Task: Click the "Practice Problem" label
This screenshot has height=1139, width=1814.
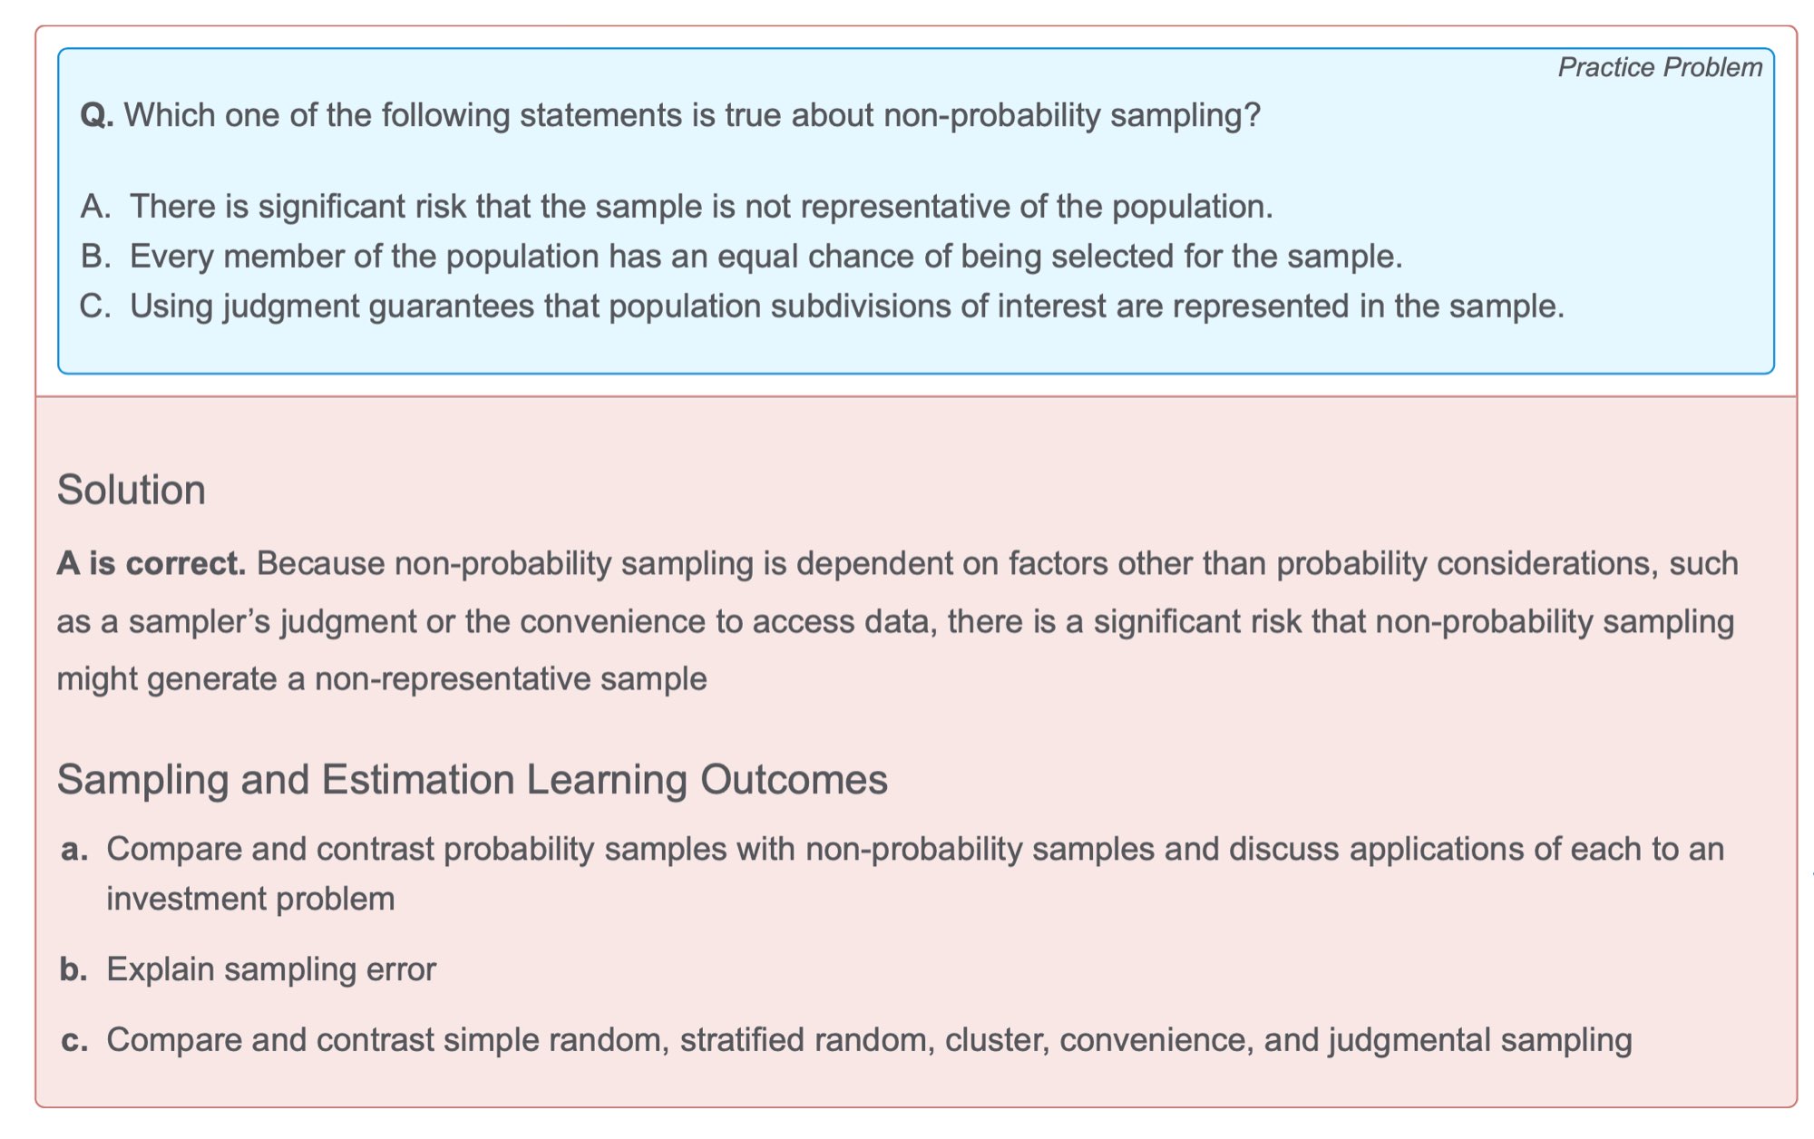Action: coord(1659,67)
